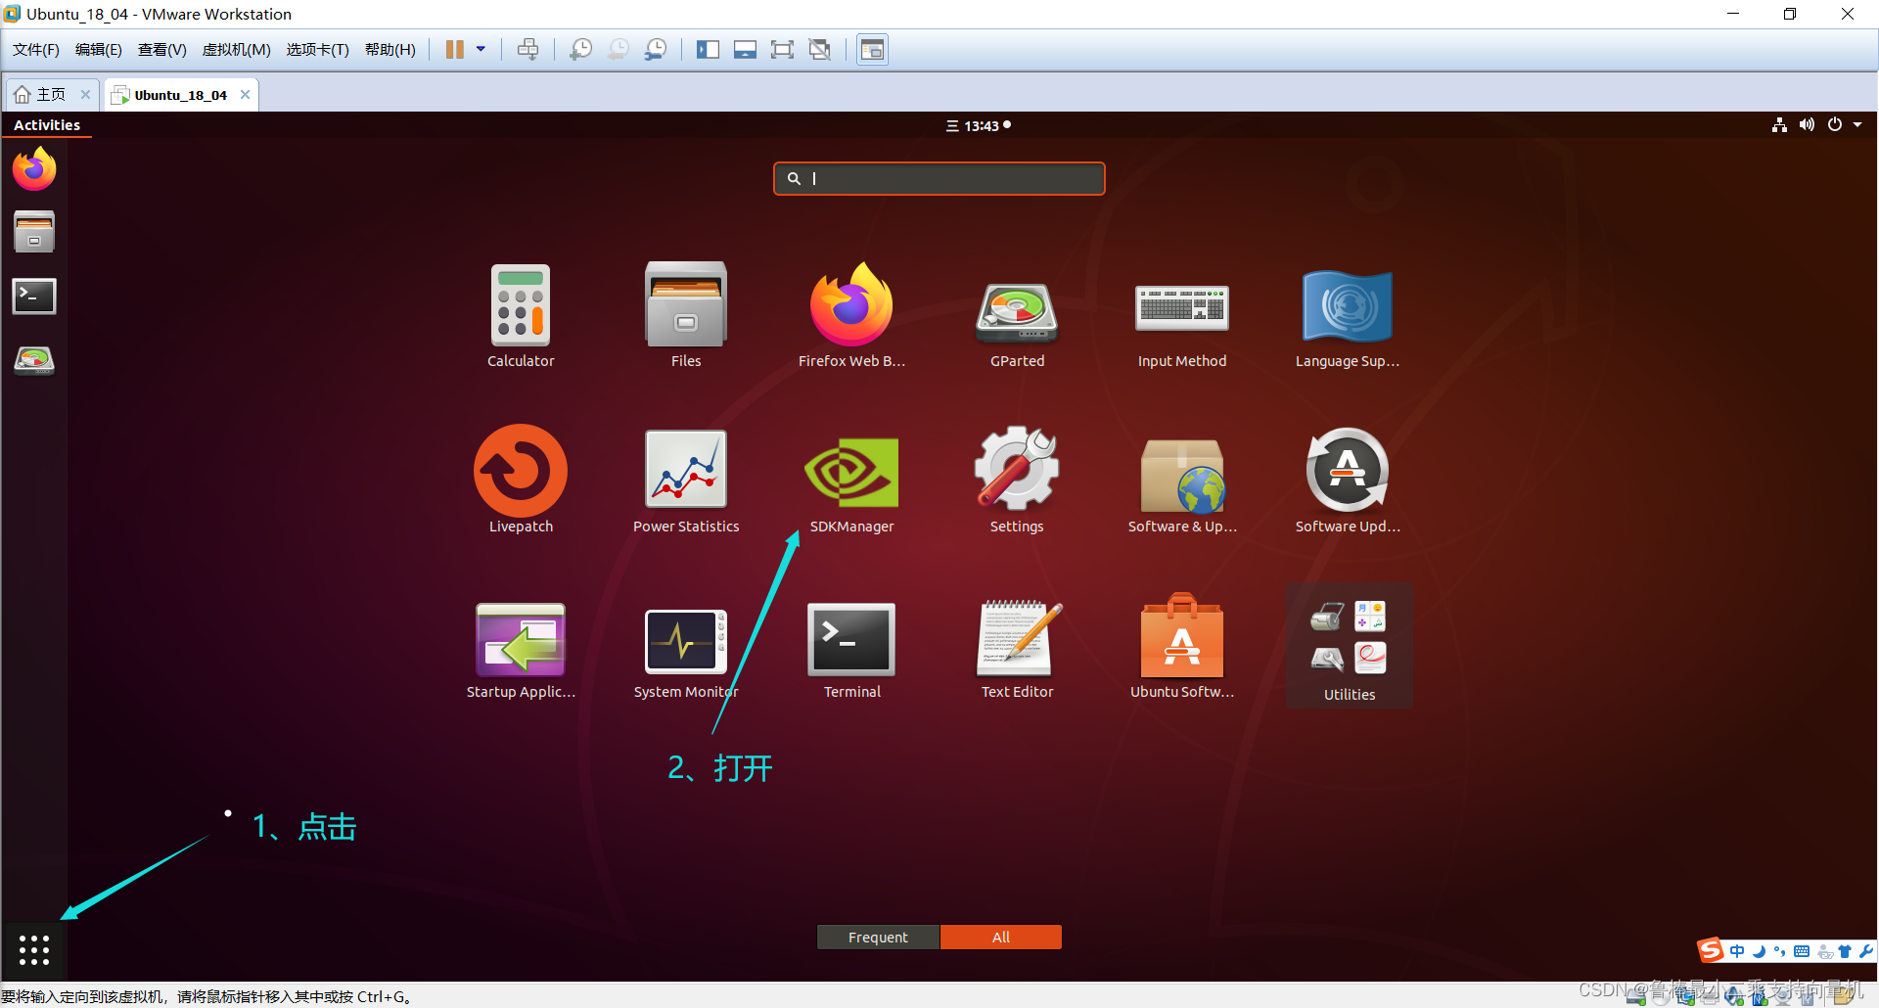Show All applications
The height and width of the screenshot is (1008, 1879).
tap(1001, 938)
